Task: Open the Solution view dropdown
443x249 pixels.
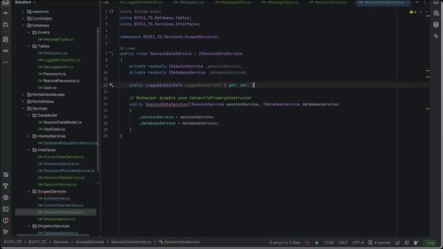Action: click(26, 2)
